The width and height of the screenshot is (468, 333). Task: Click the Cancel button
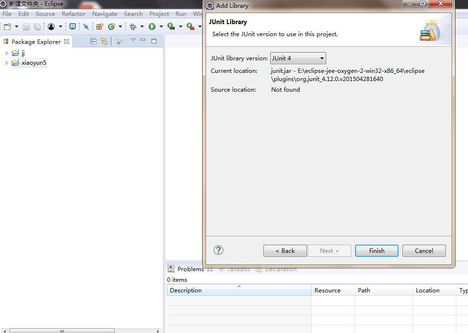coord(424,251)
